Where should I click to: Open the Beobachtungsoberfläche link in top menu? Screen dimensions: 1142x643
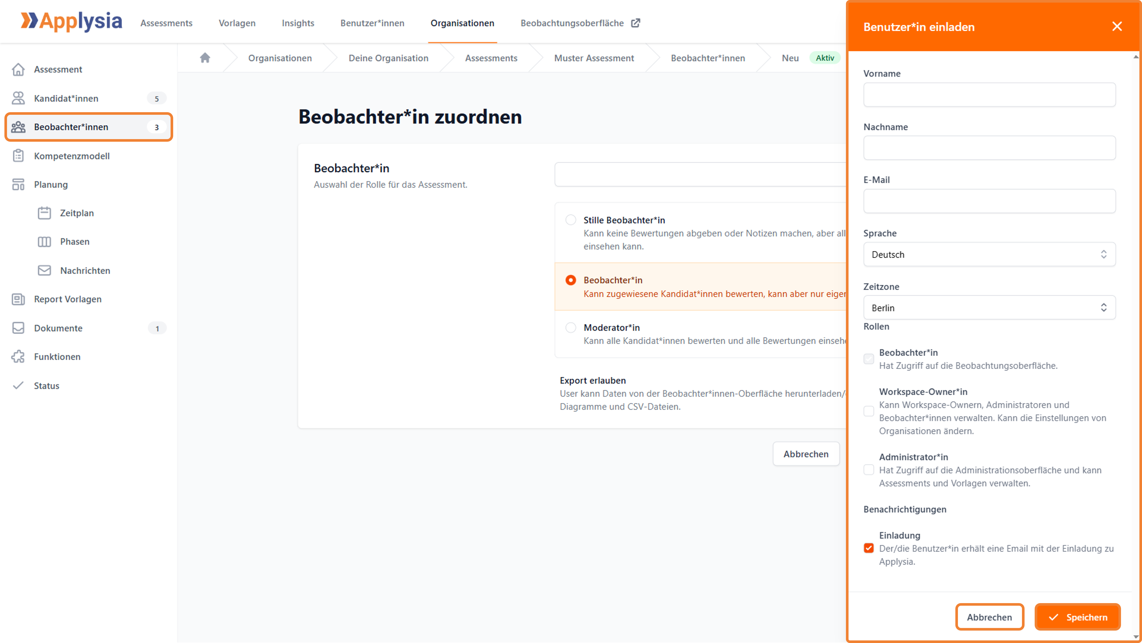click(572, 23)
